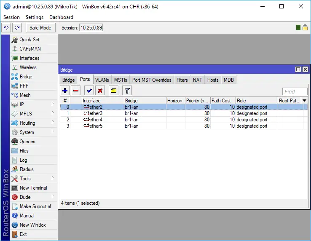Open the Dashboard menu

pyautogui.click(x=61, y=17)
